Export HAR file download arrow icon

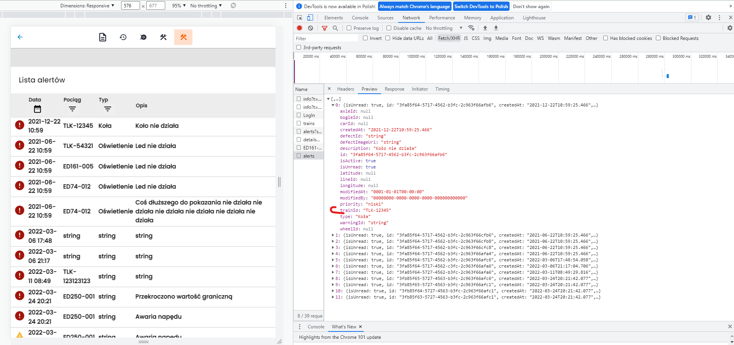click(496, 28)
